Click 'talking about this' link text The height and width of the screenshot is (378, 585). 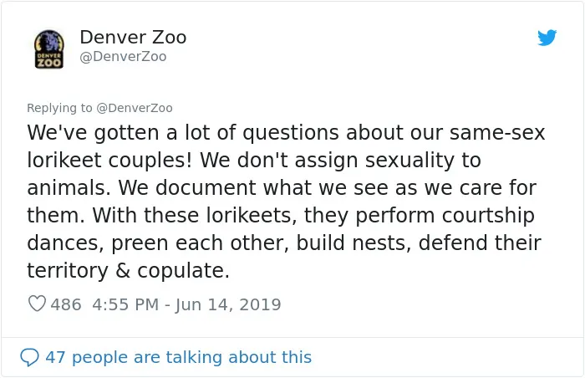click(238, 357)
